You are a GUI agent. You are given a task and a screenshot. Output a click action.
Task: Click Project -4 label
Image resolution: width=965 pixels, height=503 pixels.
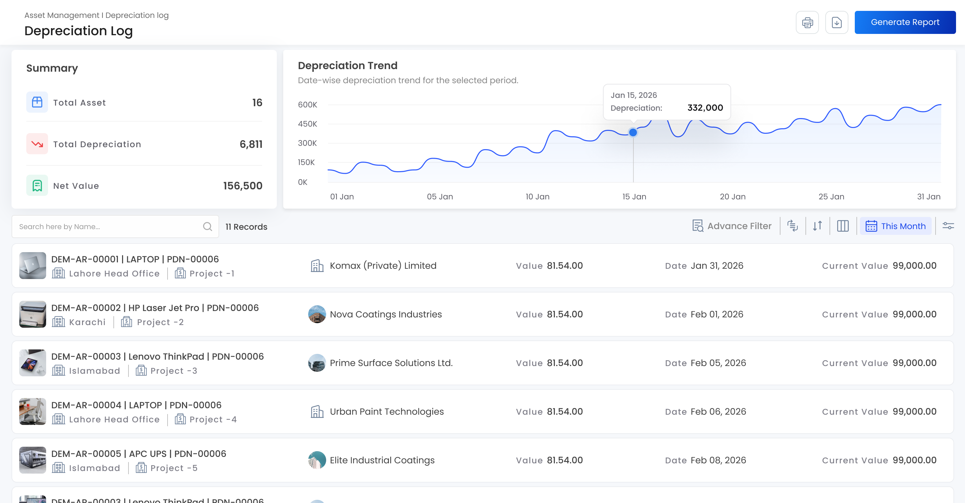(x=213, y=419)
